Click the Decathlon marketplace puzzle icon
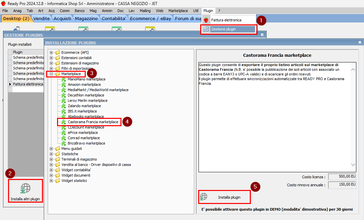 pyautogui.click(x=64, y=95)
